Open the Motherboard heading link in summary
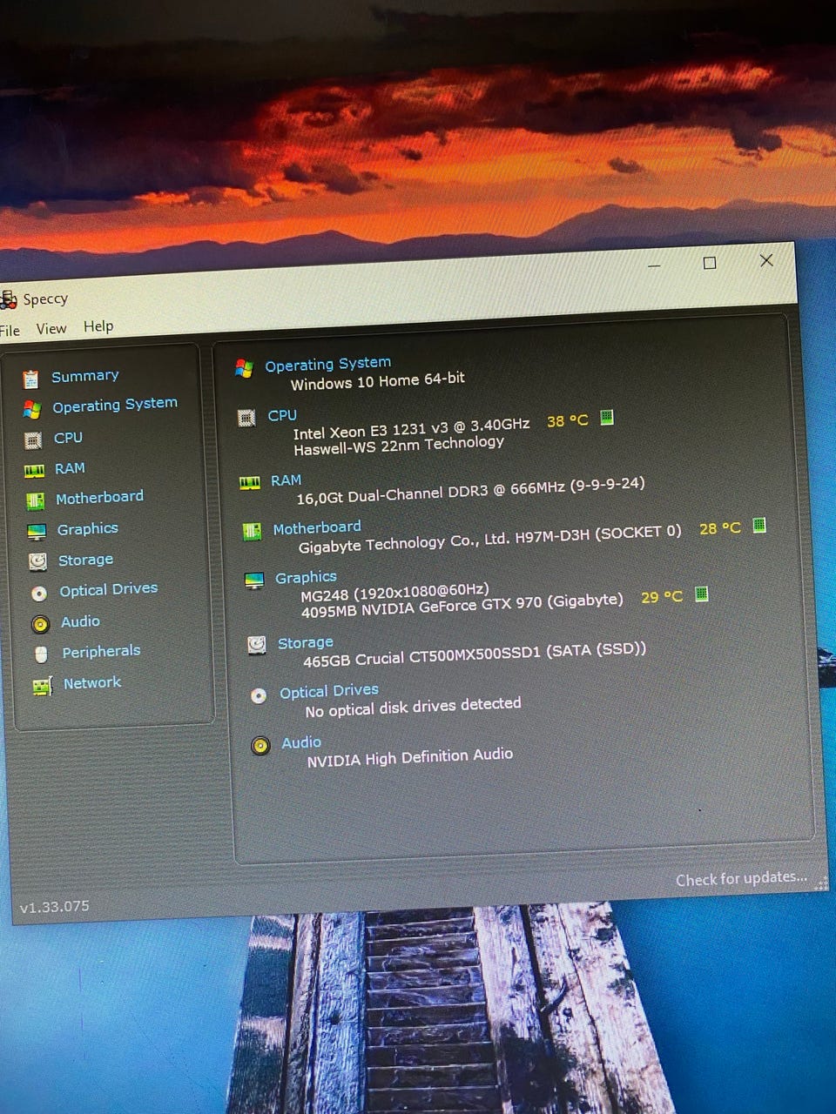This screenshot has width=836, height=1114. click(x=317, y=527)
